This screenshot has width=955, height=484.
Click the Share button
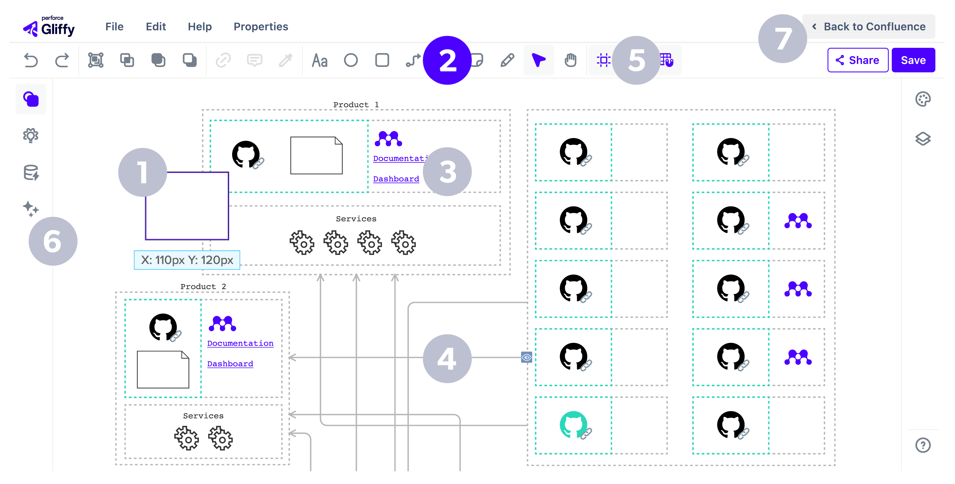(x=858, y=60)
